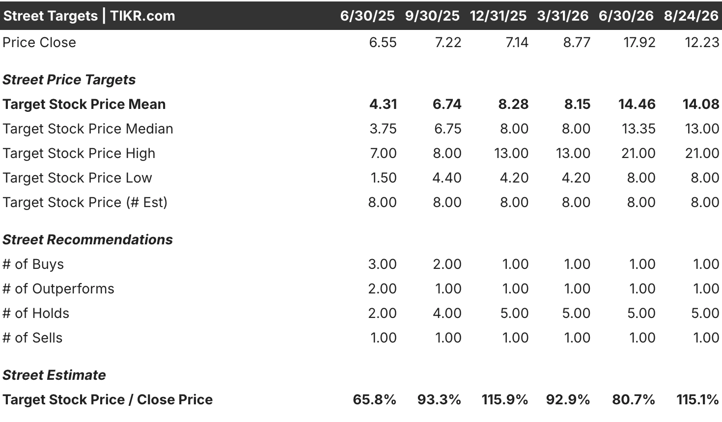This screenshot has height=422, width=722.
Task: Click the # of Outperforms row label
Action: (58, 289)
